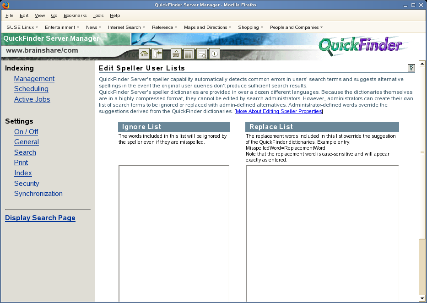Click the Firefox logo in the title bar
The image size is (427, 303).
(x=5, y=5)
